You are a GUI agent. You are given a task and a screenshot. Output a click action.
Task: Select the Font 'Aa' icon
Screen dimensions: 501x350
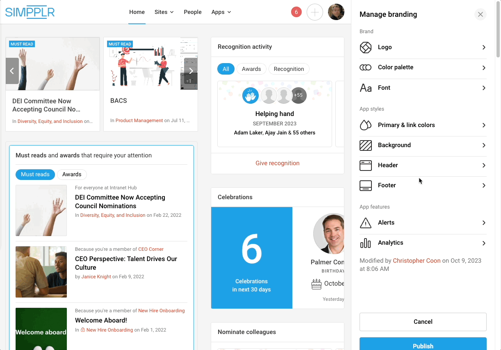(x=365, y=88)
